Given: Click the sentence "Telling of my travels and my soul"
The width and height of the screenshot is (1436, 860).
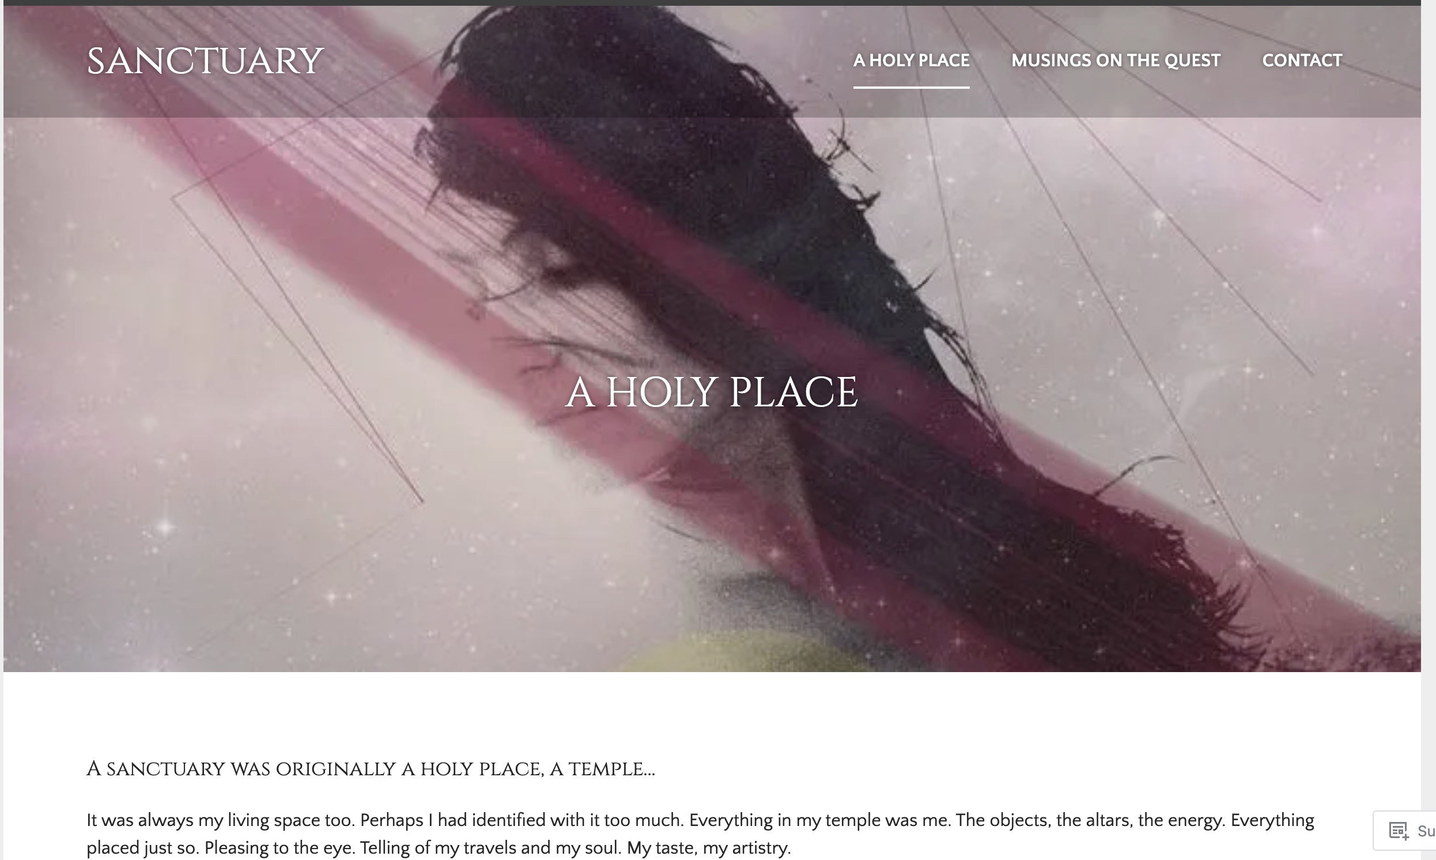Looking at the screenshot, I should (490, 848).
